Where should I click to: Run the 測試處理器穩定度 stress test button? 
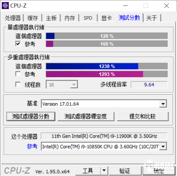(86, 117)
